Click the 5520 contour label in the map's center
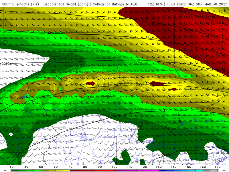229x172 pixels. click(x=136, y=60)
